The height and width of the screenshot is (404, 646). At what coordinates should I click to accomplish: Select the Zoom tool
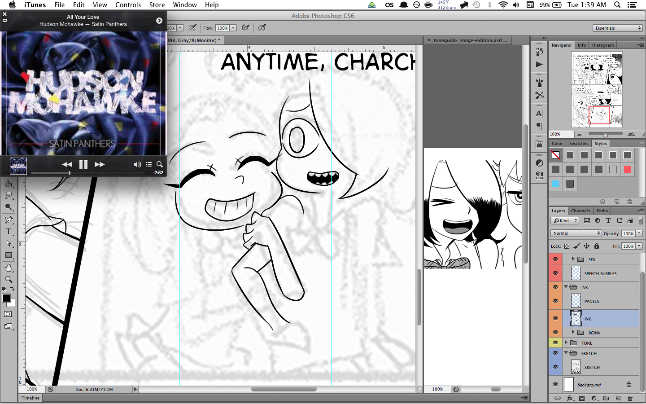(9, 279)
